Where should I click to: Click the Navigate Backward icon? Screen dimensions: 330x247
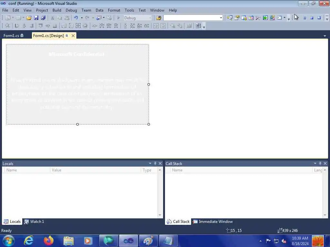(99, 18)
